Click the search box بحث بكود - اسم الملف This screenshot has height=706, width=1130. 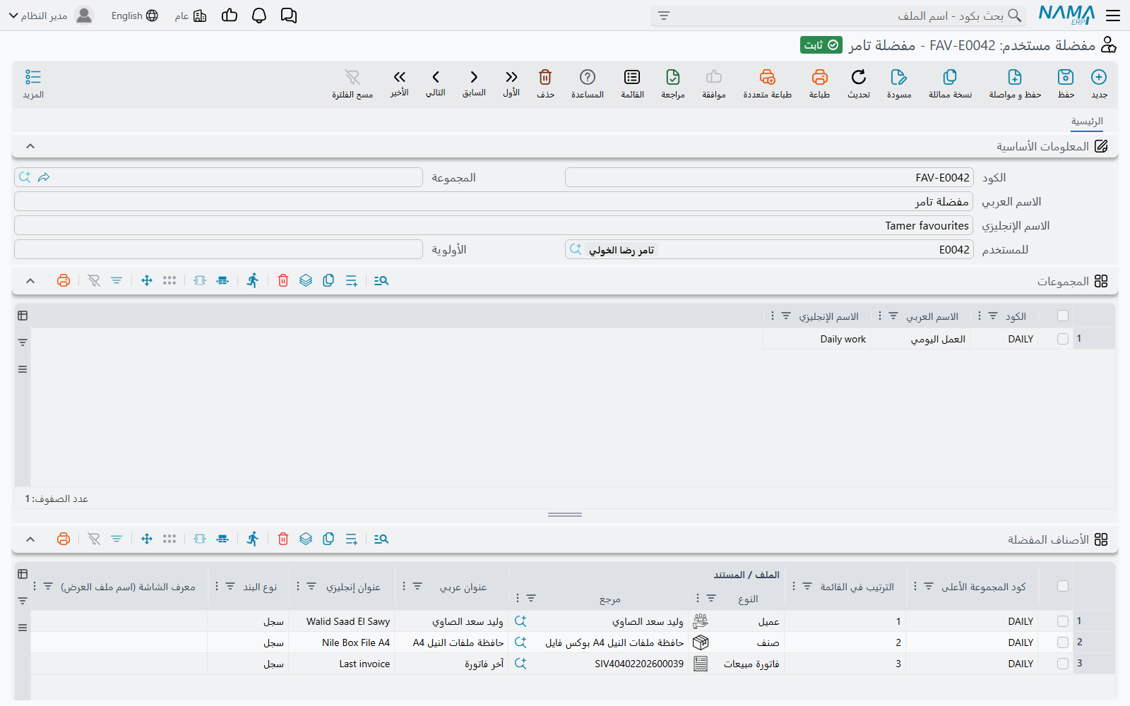point(838,16)
